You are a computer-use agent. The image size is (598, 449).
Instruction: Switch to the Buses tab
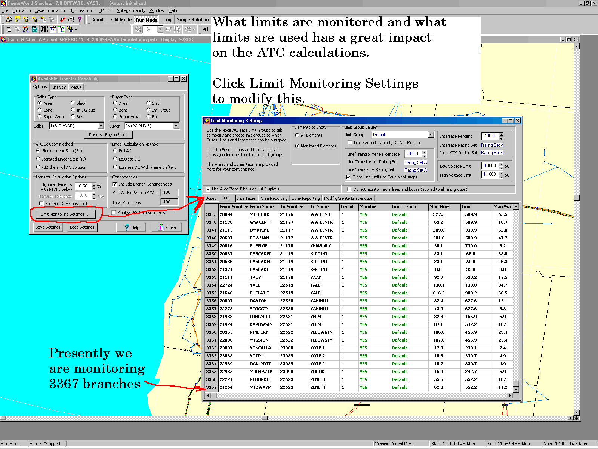point(211,198)
